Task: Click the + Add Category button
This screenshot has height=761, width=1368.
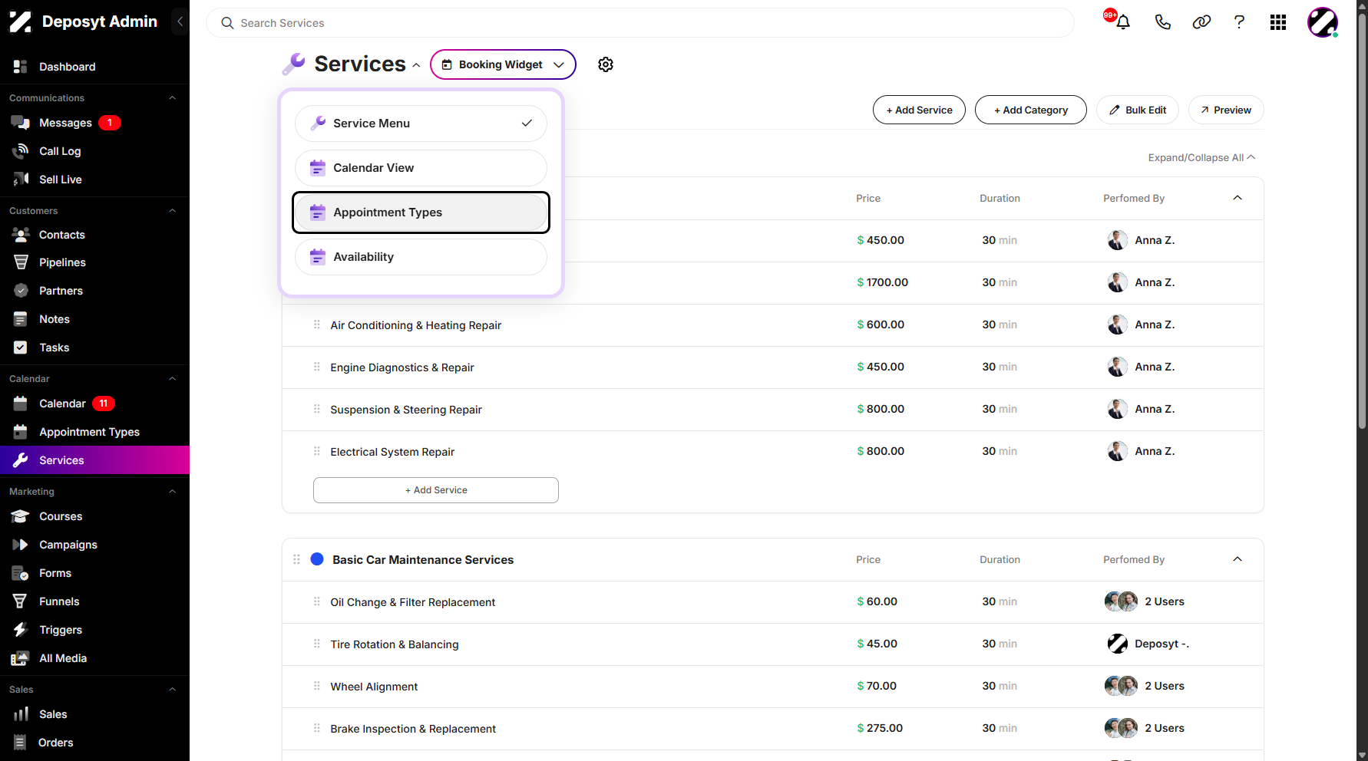Action: pyautogui.click(x=1031, y=110)
